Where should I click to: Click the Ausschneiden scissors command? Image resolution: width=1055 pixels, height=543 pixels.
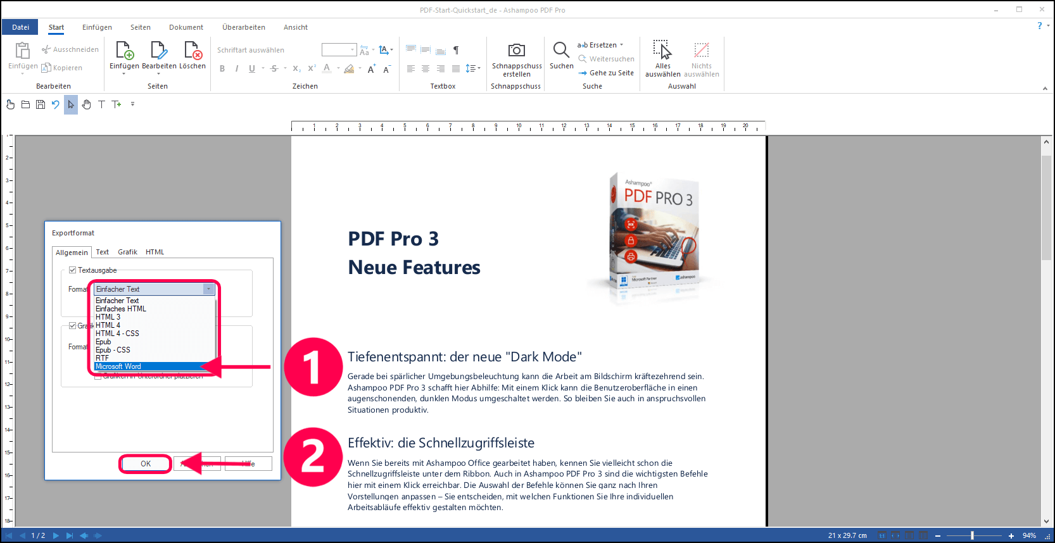click(70, 49)
